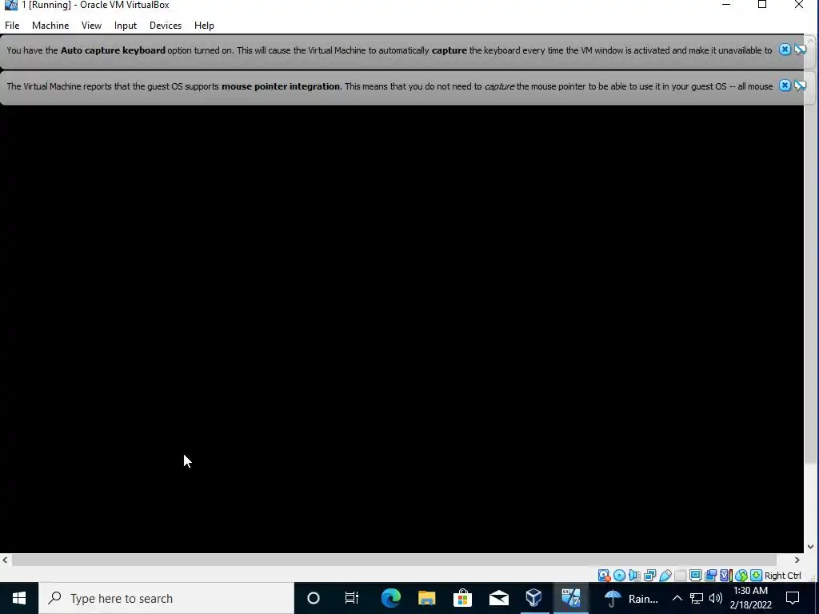Click the network tray icon
Viewport: 819px width, 614px height.
(x=697, y=598)
